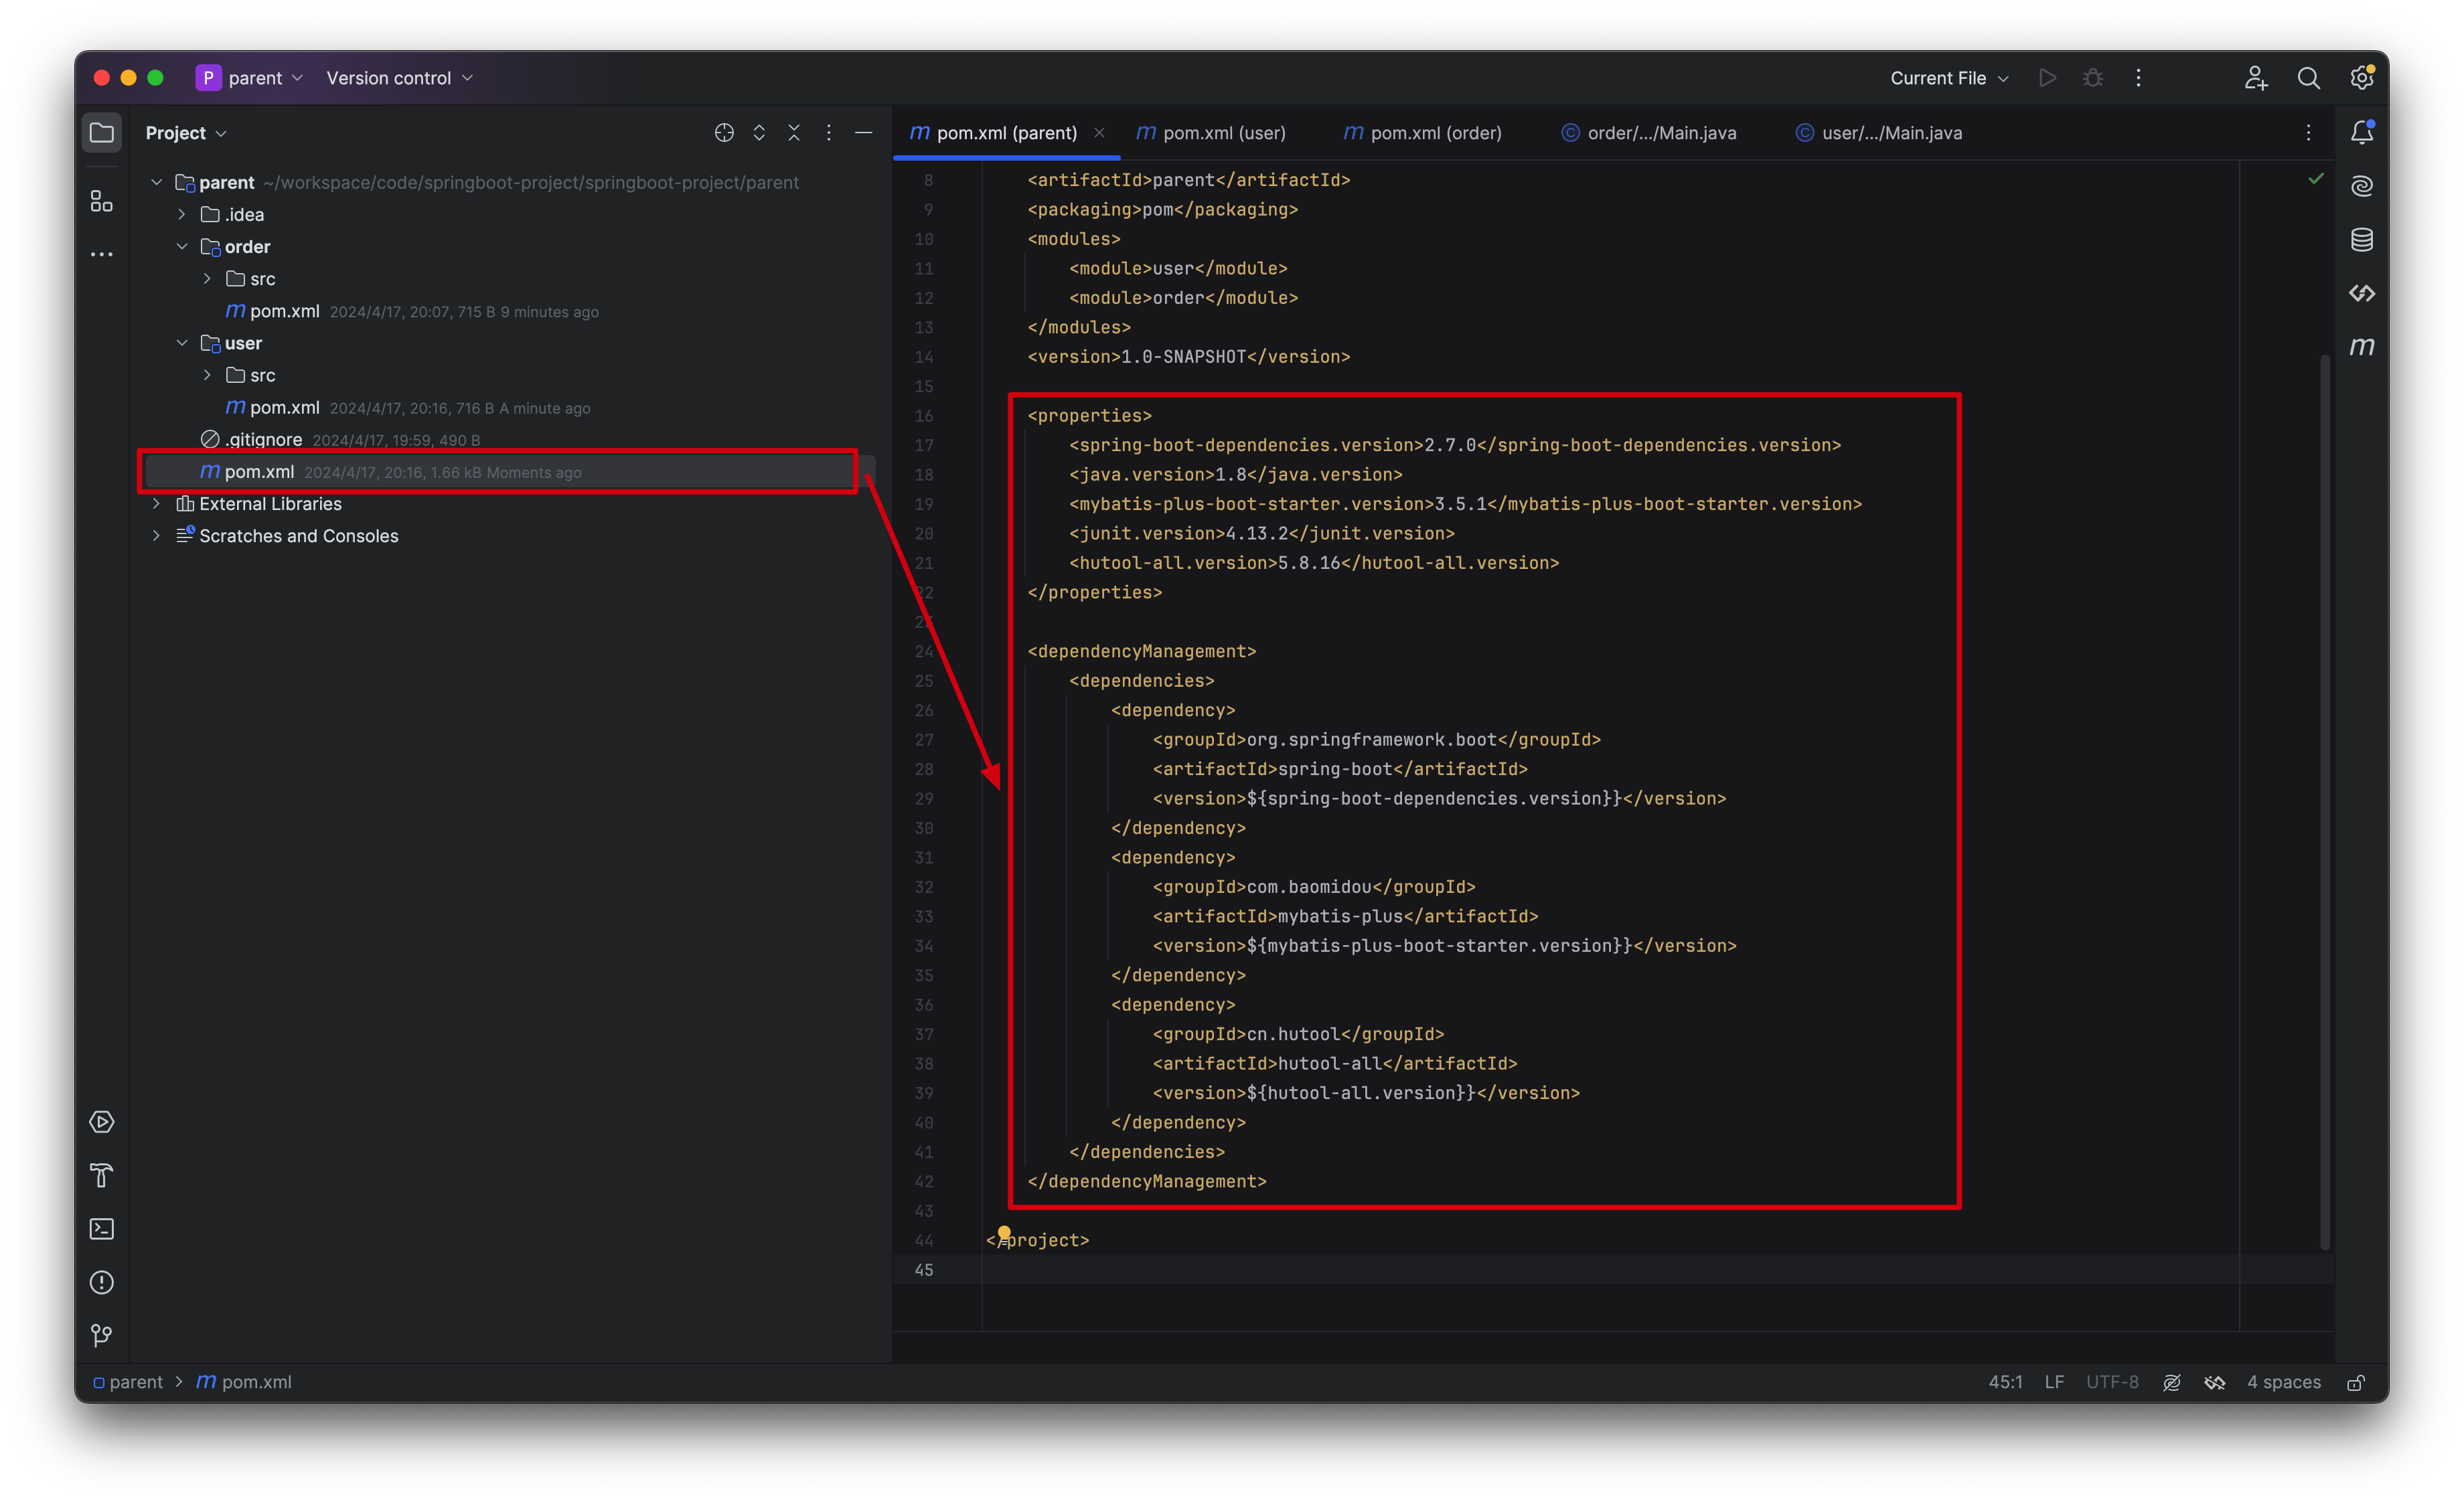2464x1502 pixels.
Task: Open the Git version control tool window
Action: click(x=102, y=1336)
